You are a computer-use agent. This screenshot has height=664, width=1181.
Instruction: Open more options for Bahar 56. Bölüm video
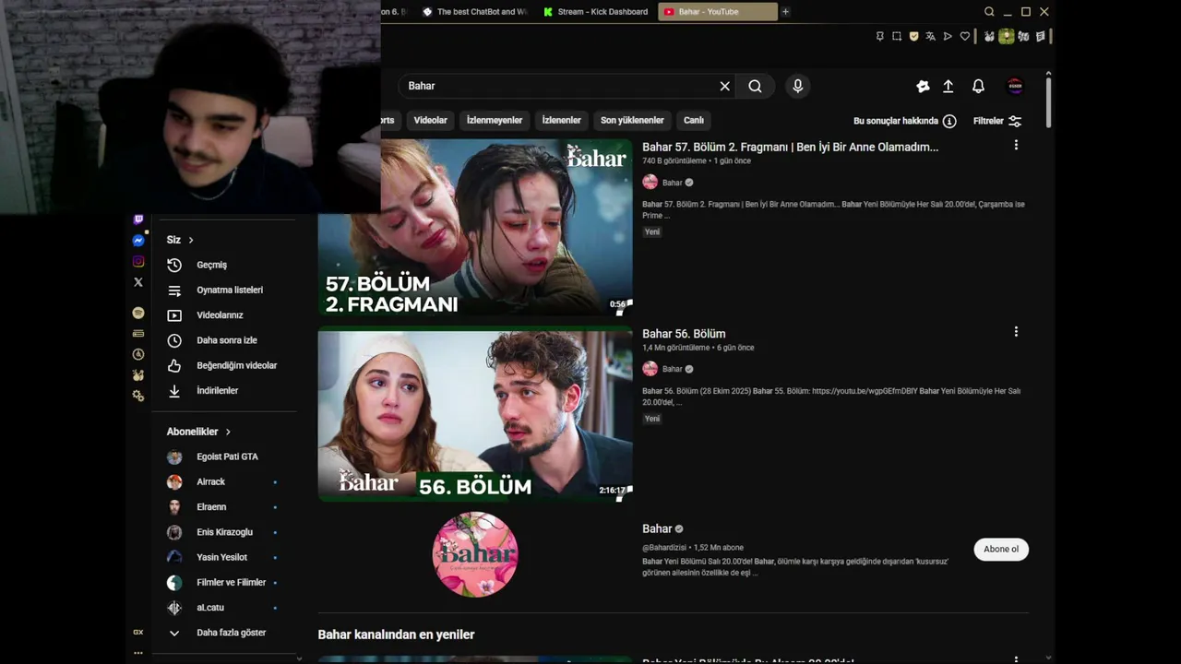click(1016, 331)
